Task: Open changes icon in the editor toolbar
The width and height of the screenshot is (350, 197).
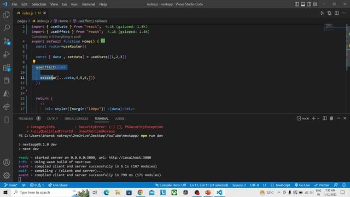Action: click(329, 13)
